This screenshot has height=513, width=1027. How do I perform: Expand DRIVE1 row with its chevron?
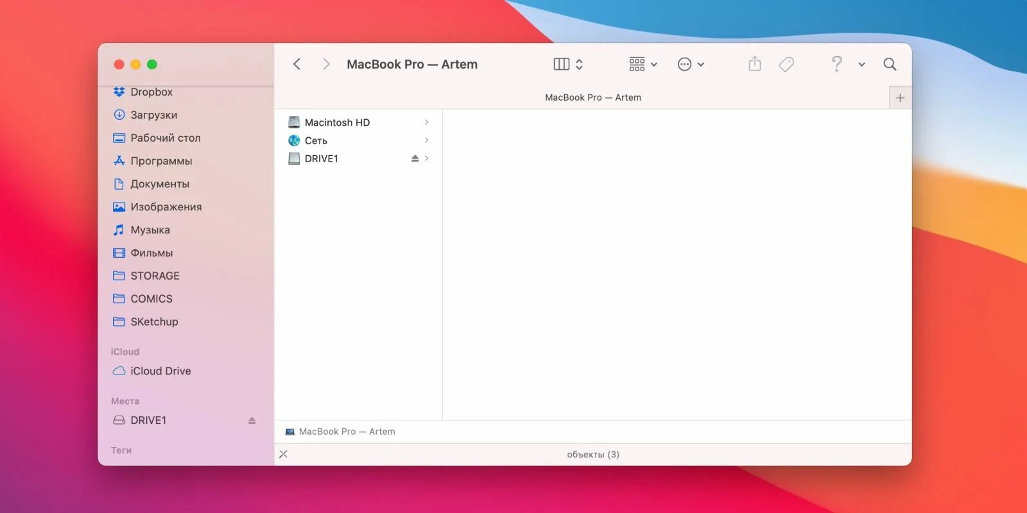[427, 158]
